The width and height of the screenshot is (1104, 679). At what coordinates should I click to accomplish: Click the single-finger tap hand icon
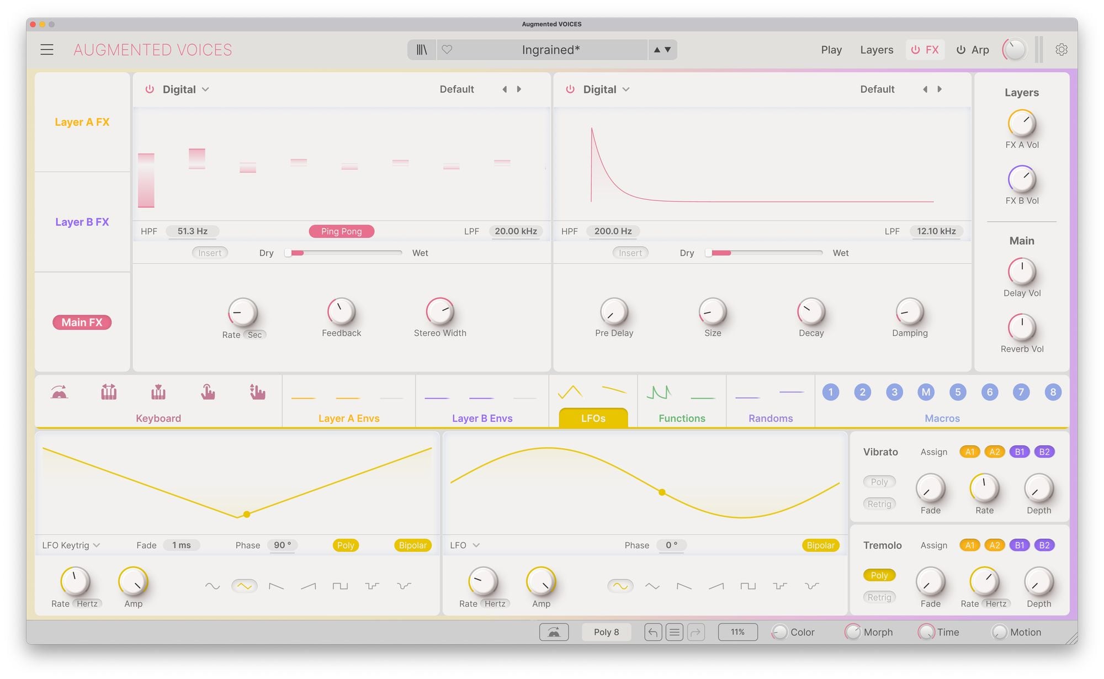pyautogui.click(x=208, y=392)
